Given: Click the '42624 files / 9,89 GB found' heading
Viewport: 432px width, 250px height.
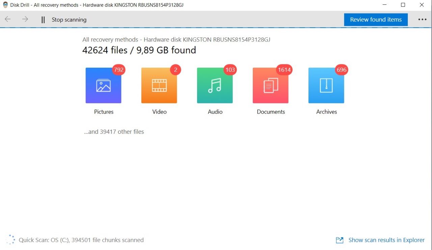Looking at the screenshot, I should (139, 50).
